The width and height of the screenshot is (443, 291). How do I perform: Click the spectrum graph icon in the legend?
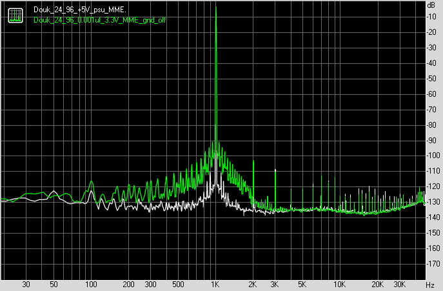click(x=15, y=15)
